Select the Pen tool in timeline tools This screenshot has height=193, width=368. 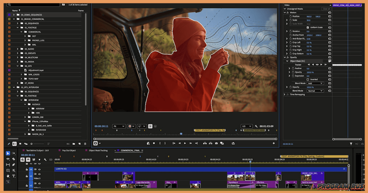(13, 165)
